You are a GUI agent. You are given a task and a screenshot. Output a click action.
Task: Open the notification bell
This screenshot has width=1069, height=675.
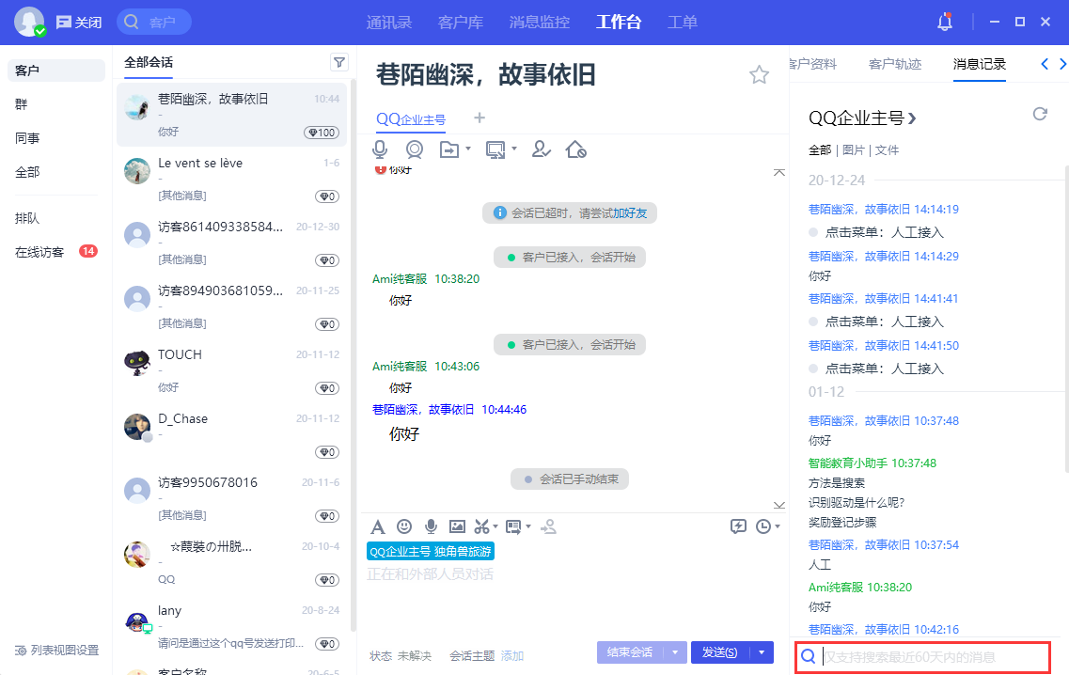945,22
